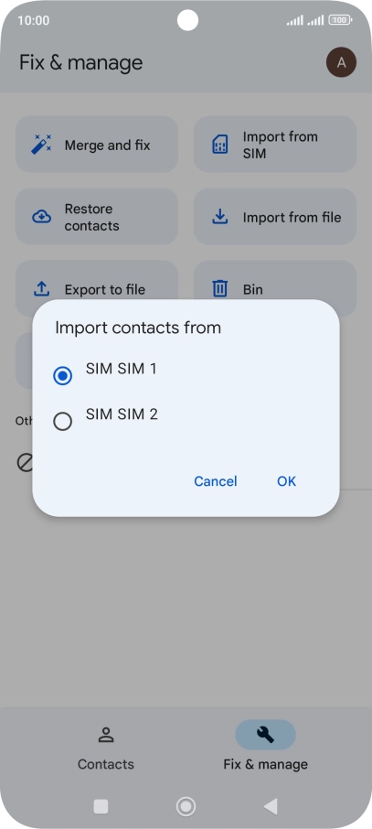
Task: Confirm import with OK button
Action: [286, 481]
